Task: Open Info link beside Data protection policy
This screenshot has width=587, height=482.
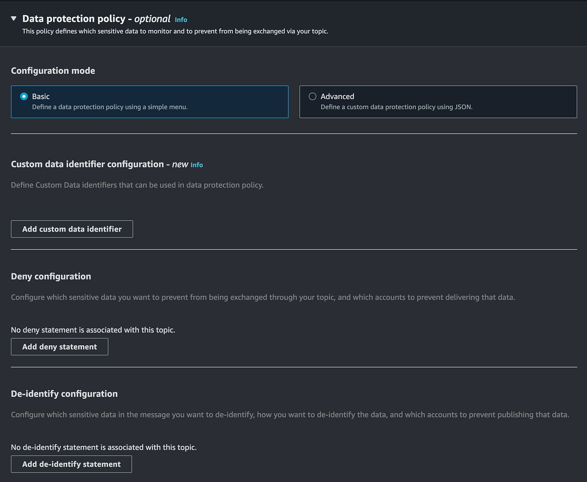Action: pos(181,20)
